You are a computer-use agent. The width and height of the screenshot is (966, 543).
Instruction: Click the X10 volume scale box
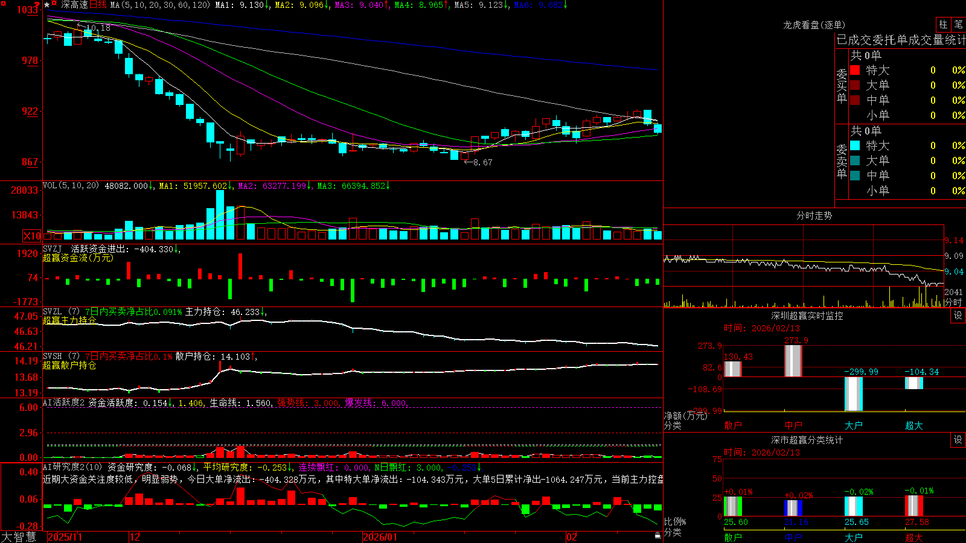click(x=32, y=236)
